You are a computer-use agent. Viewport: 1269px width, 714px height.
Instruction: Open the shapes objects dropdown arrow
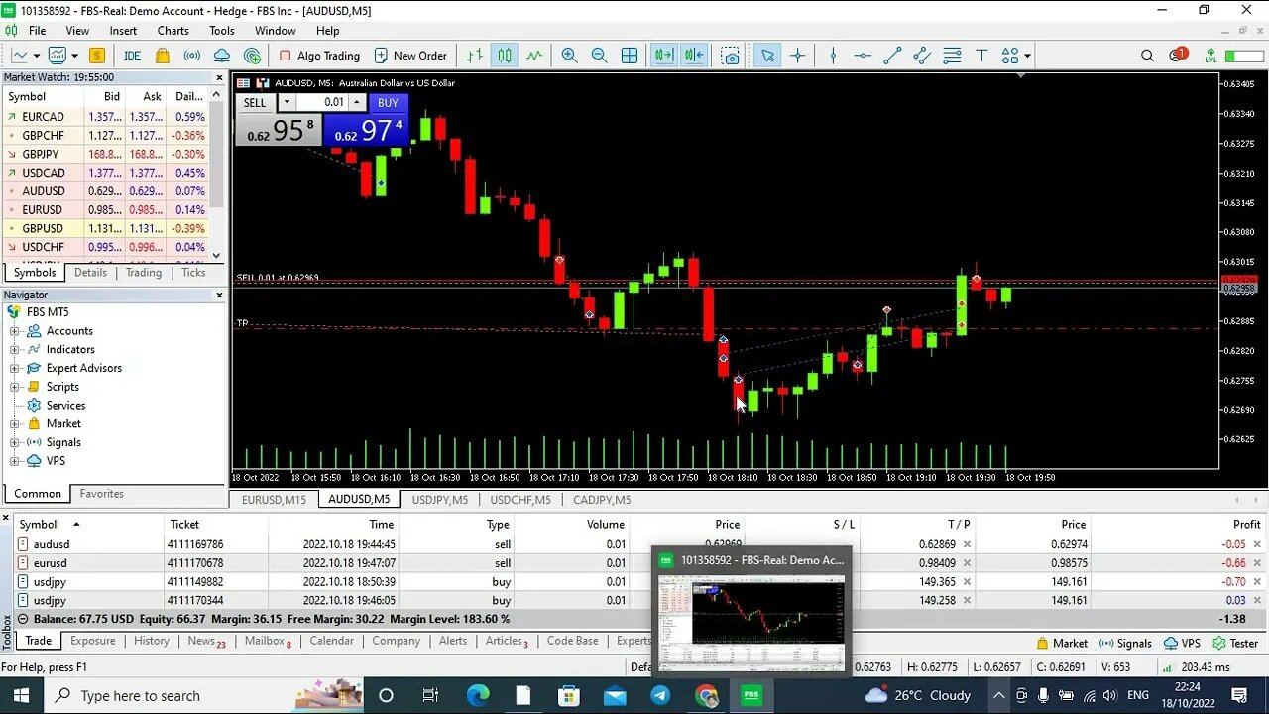point(1027,56)
